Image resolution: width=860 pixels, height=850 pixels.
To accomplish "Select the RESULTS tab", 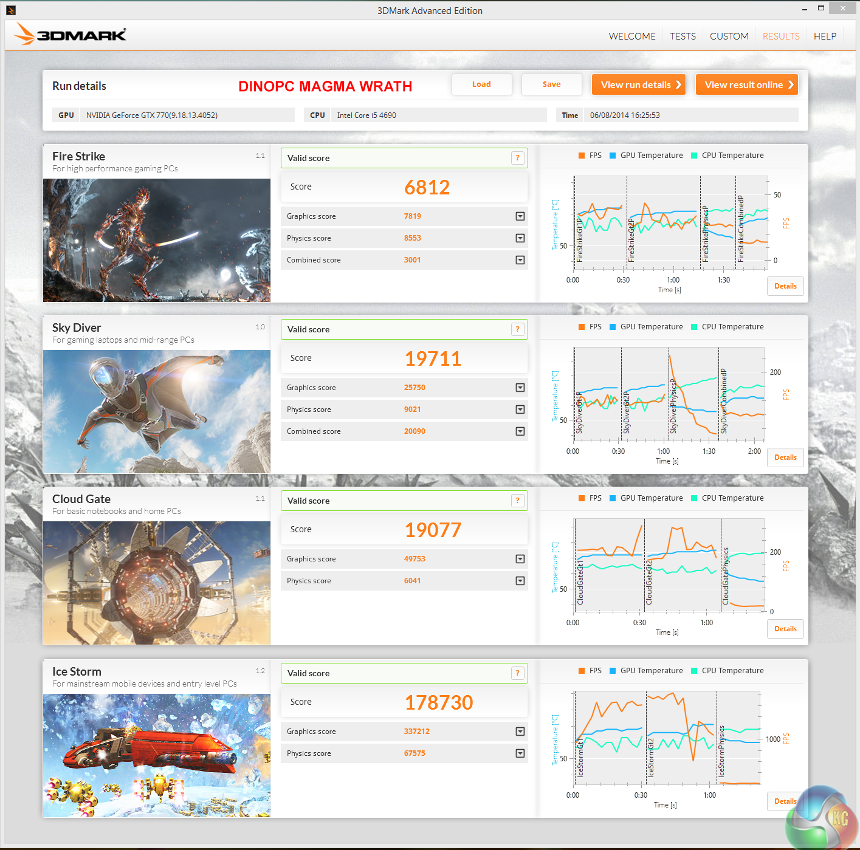I will 781,36.
